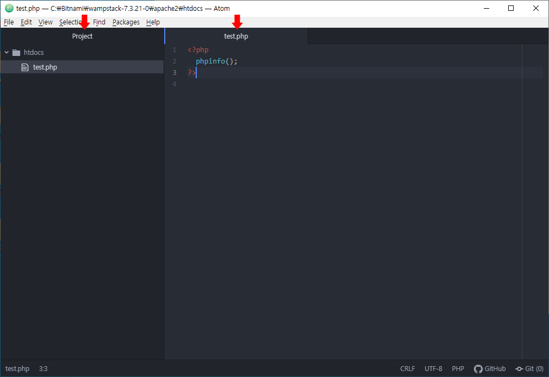
Task: Collapse the htdocs folder chevron
Action: click(x=7, y=53)
